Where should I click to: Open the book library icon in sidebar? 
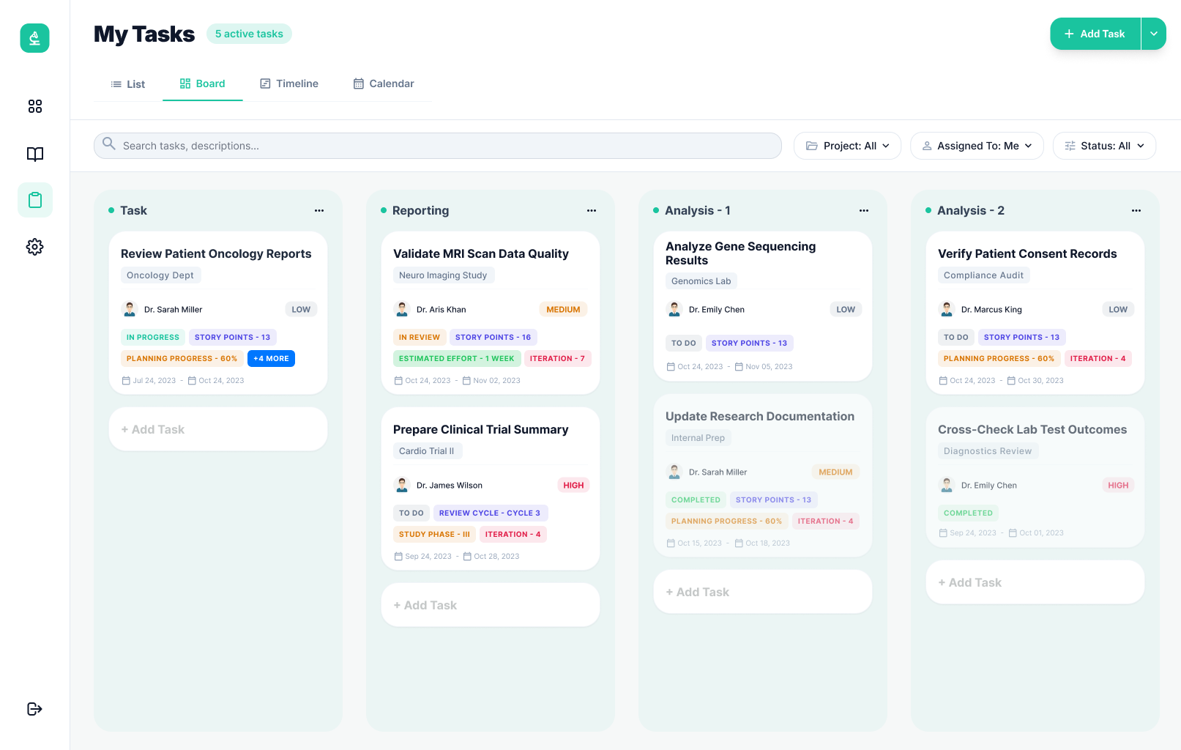click(x=34, y=154)
